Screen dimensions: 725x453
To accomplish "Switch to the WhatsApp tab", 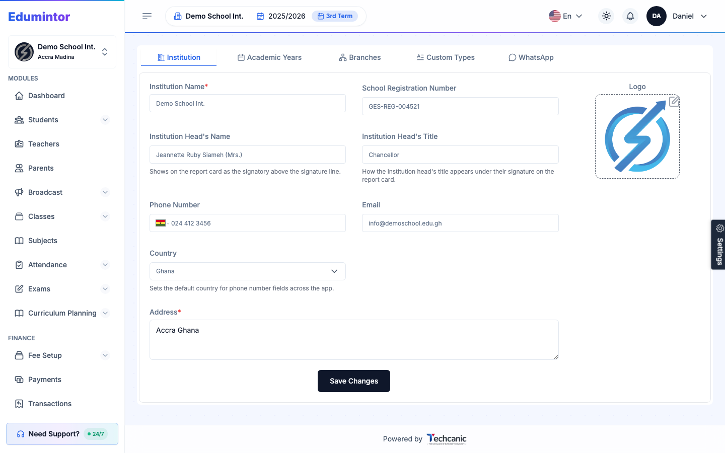I will pos(531,57).
